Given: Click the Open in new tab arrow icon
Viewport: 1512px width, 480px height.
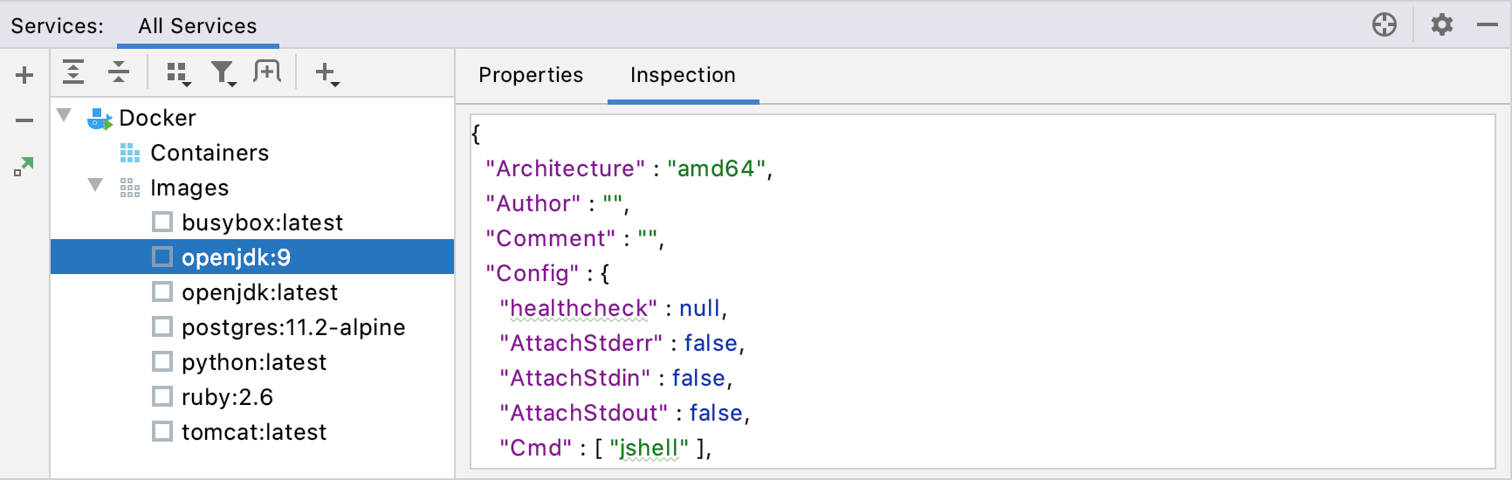Looking at the screenshot, I should [x=24, y=166].
